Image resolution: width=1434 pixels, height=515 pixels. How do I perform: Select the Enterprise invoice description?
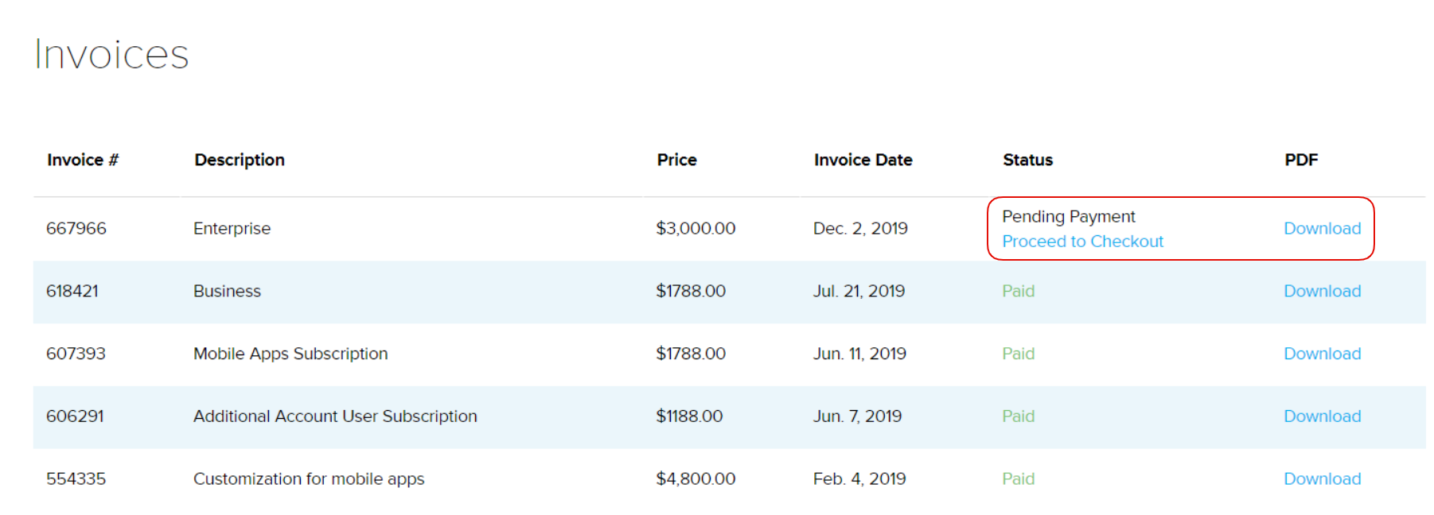click(x=232, y=229)
